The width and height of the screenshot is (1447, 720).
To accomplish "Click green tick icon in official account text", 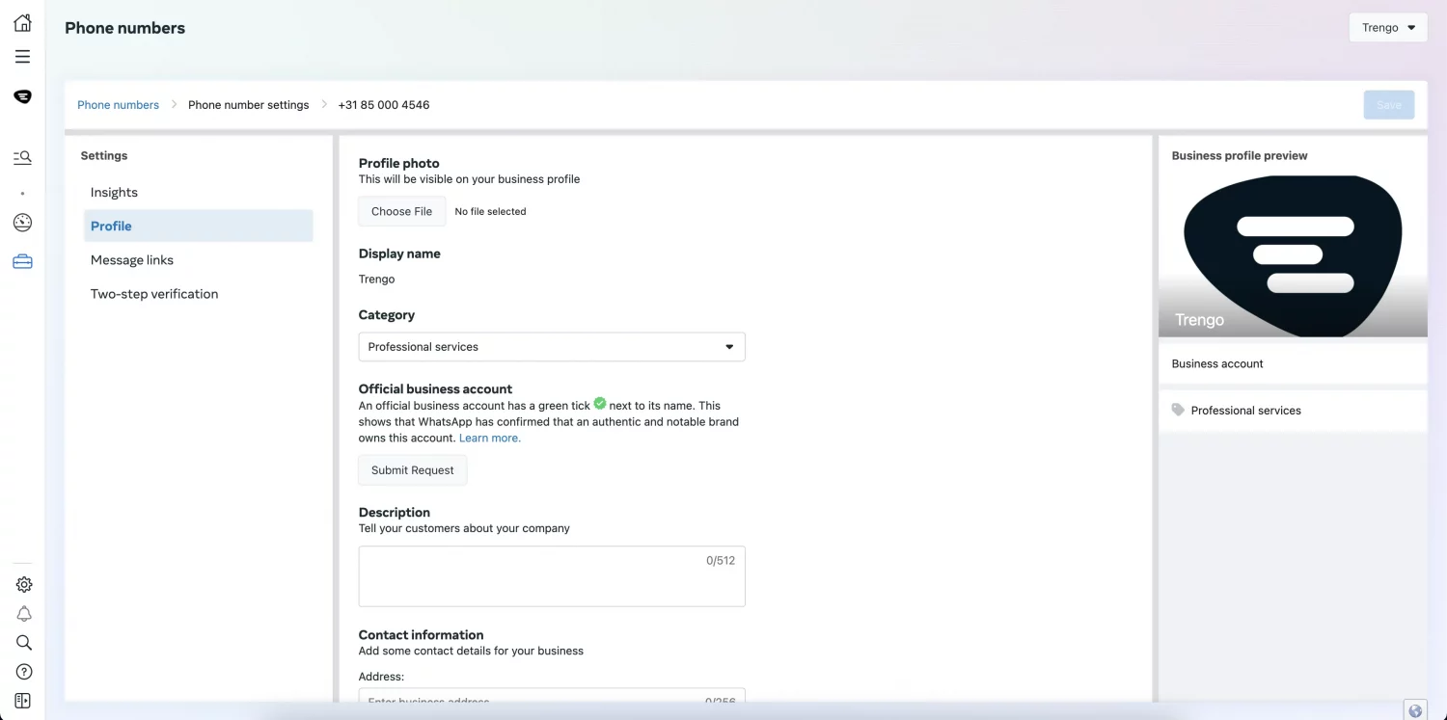I will (x=600, y=404).
